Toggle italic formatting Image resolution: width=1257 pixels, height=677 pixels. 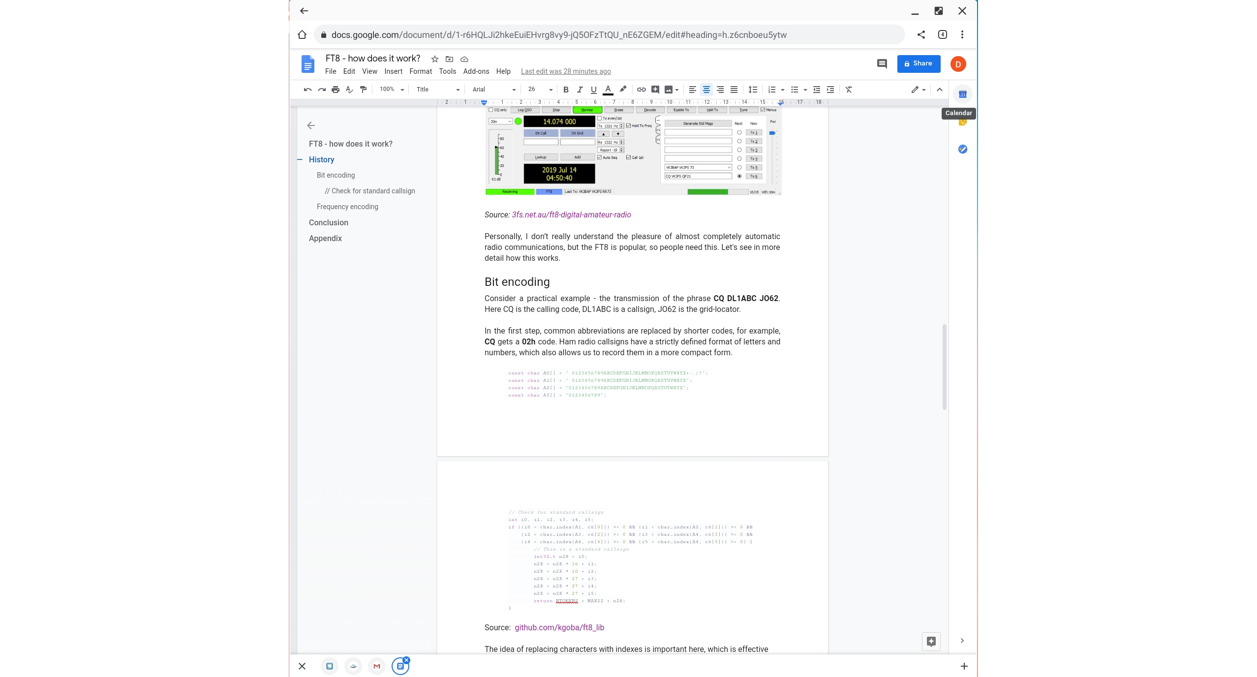click(x=580, y=90)
